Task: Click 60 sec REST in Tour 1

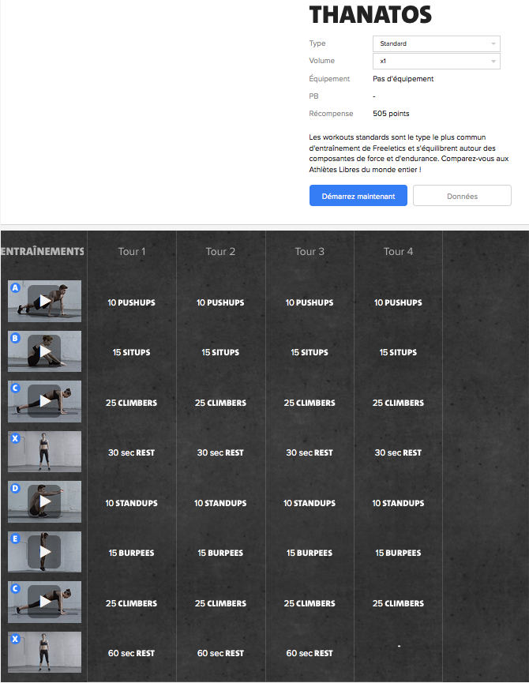Action: (x=132, y=653)
